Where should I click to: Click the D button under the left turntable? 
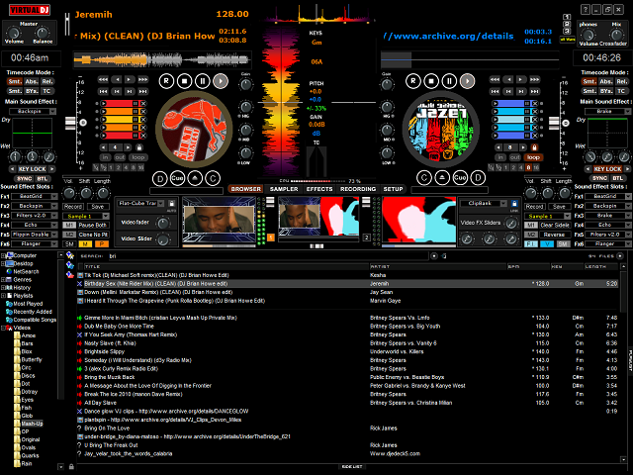point(160,178)
